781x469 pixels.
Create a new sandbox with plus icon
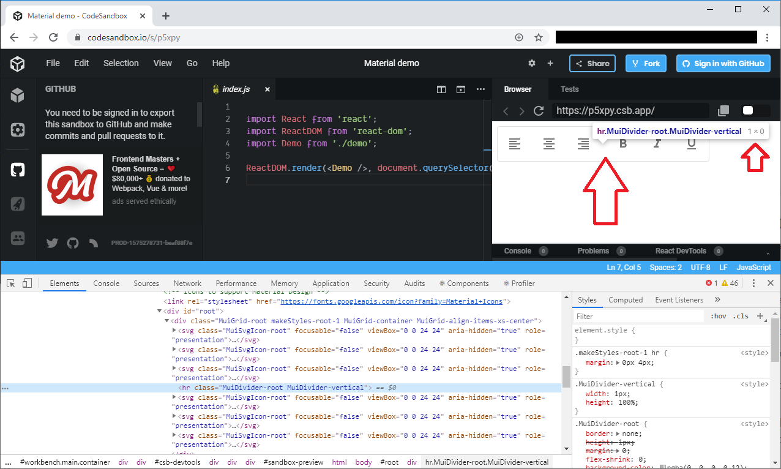pyautogui.click(x=550, y=63)
